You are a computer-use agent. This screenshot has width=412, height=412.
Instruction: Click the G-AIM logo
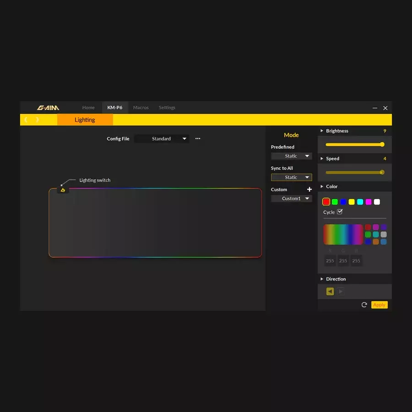coord(48,108)
